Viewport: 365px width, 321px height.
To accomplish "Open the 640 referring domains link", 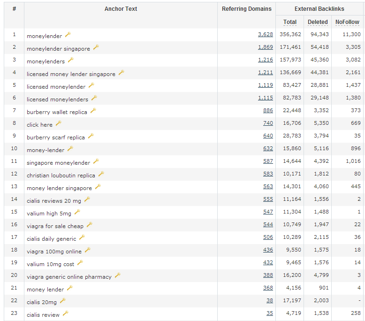I will 268,136.
